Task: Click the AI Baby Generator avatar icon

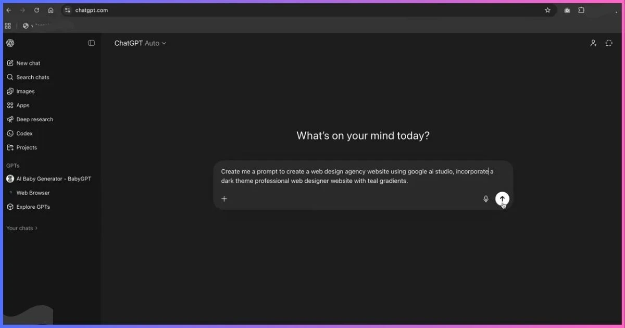Action: 10,179
